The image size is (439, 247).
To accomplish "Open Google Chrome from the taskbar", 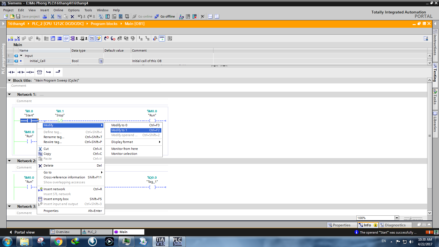I will point(58,242).
